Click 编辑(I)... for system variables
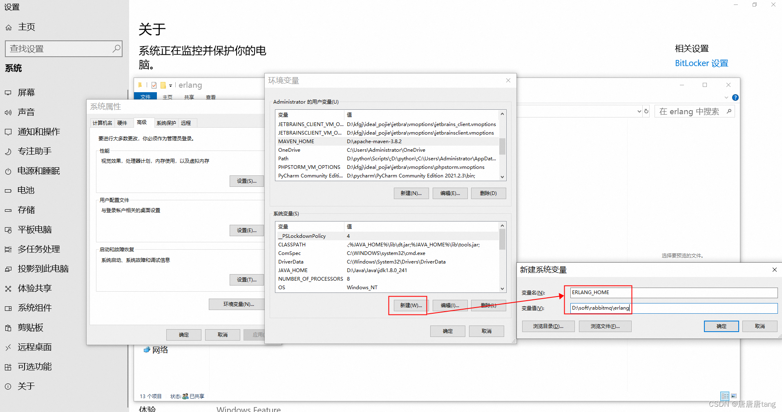The height and width of the screenshot is (412, 782). (x=450, y=306)
